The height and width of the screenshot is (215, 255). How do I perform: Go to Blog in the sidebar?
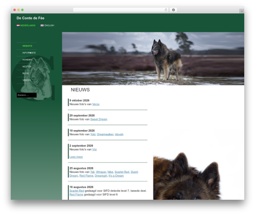point(25,73)
